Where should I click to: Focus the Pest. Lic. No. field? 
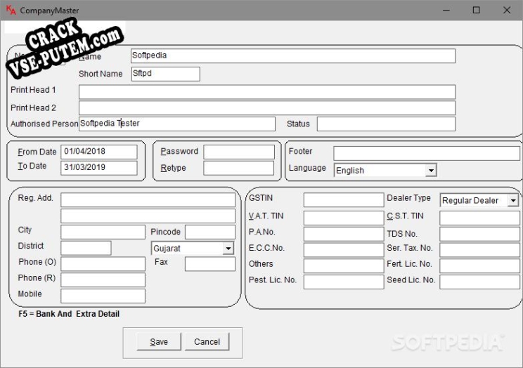tap(344, 282)
